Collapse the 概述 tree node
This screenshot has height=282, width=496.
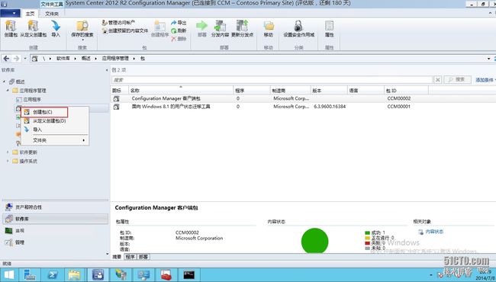click(4, 82)
